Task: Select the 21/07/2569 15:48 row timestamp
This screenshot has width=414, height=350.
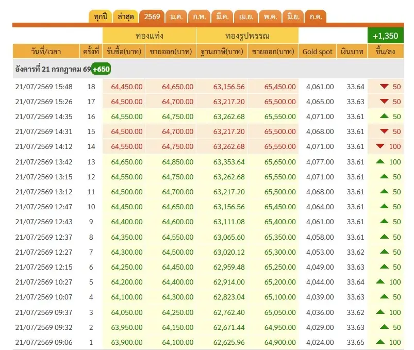Action: (x=44, y=87)
